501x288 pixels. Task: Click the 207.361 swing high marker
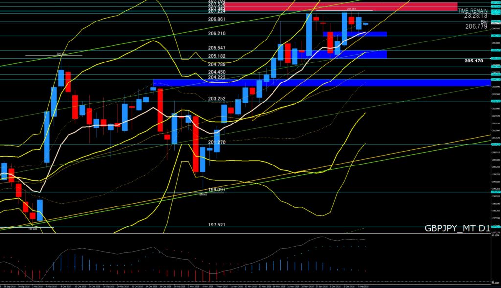point(351,9)
